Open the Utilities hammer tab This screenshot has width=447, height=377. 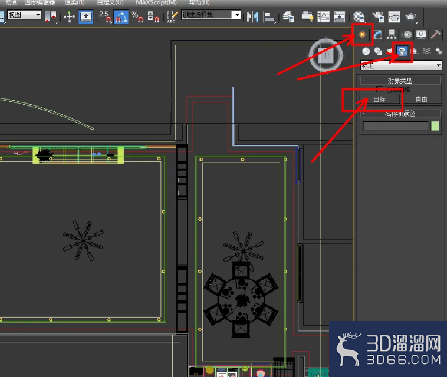click(x=435, y=34)
